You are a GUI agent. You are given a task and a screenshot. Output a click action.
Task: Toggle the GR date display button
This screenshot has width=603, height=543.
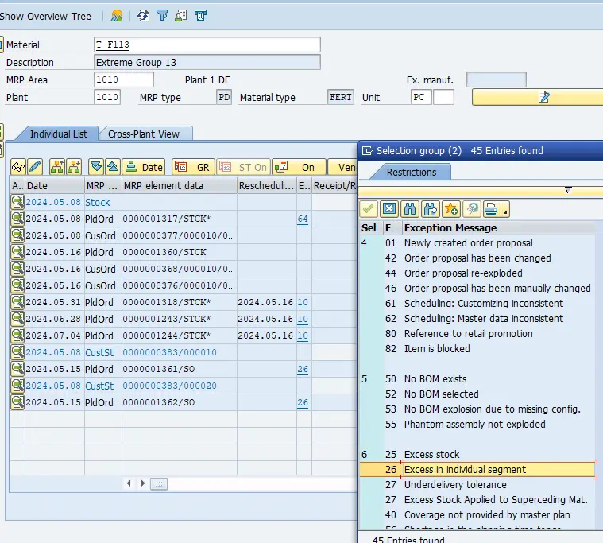tap(192, 167)
